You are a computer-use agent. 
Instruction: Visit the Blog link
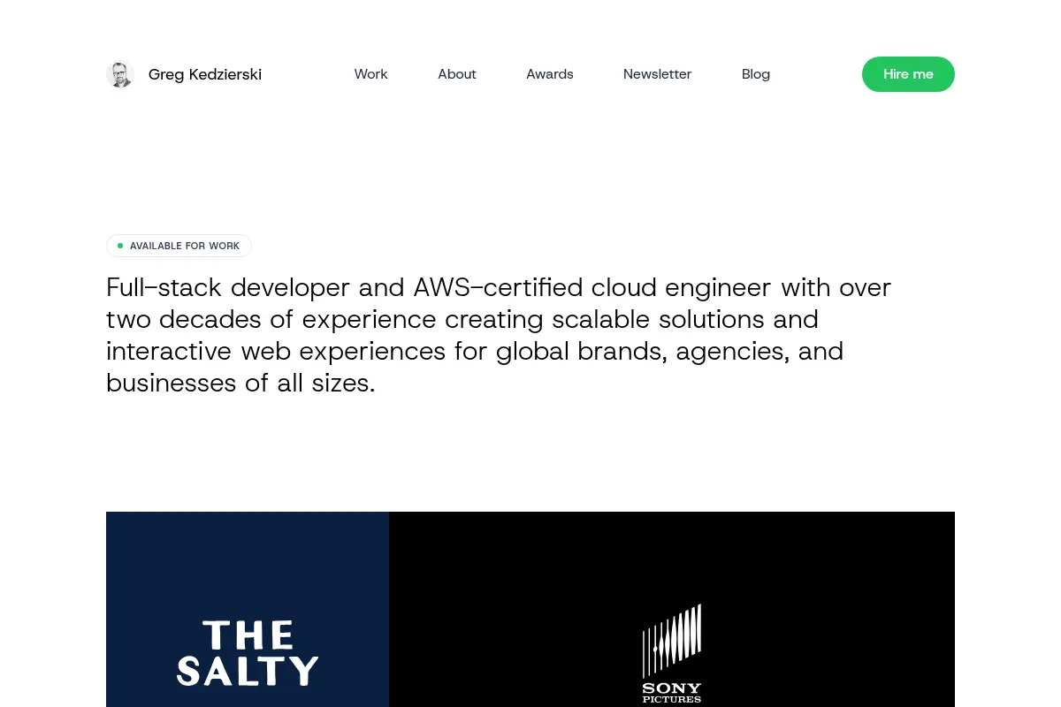click(756, 74)
